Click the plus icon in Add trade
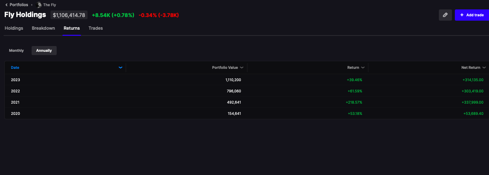This screenshot has width=489, height=175. click(x=462, y=15)
